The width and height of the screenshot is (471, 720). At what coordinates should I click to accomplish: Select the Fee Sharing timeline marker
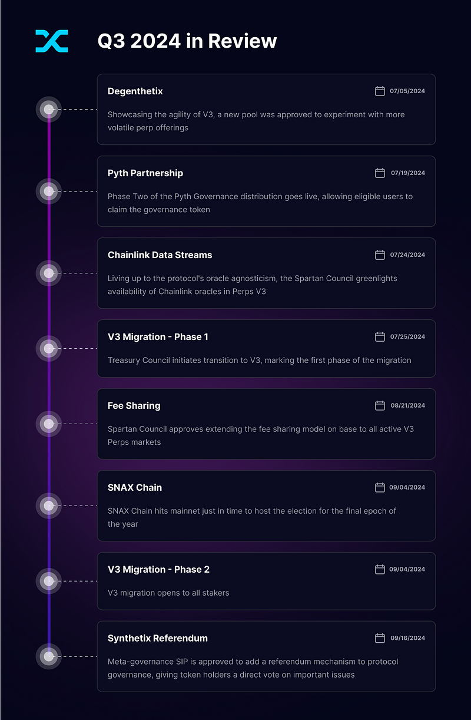[49, 424]
